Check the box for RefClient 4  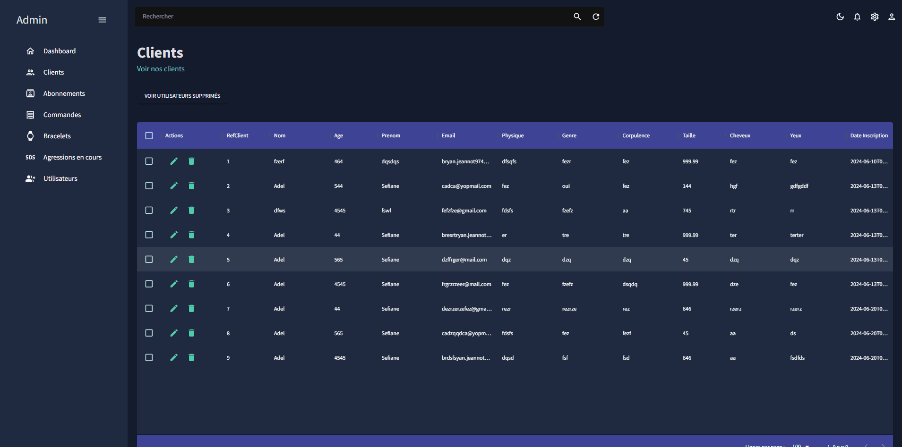pyautogui.click(x=149, y=235)
